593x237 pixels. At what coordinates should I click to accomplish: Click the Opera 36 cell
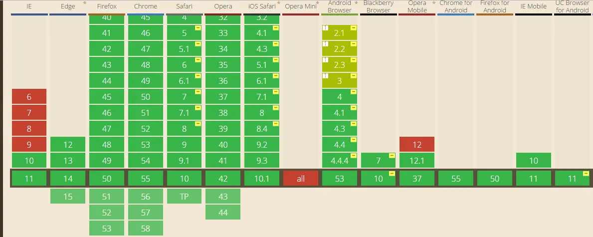point(223,81)
